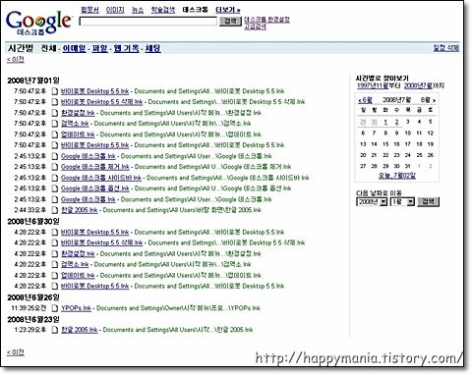Viewport: 472px width, 375px height.
Task: Click file icon of 업데이트.lnk at 4:28:22
Action: tap(55, 275)
